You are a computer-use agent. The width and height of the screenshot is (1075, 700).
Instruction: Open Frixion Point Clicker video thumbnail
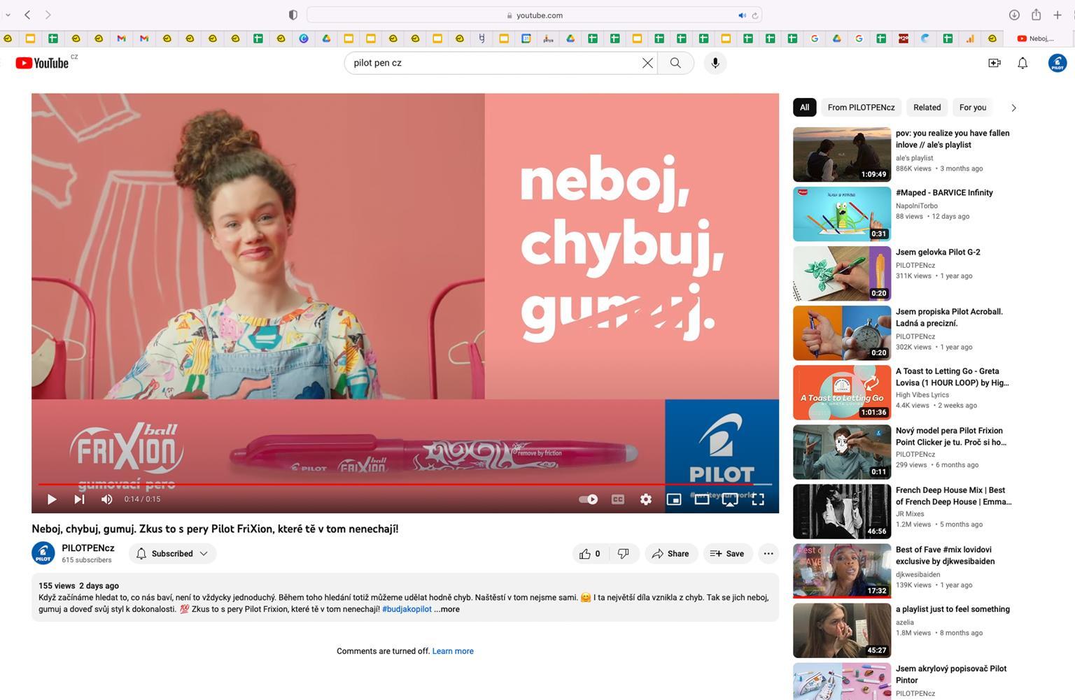[842, 452]
